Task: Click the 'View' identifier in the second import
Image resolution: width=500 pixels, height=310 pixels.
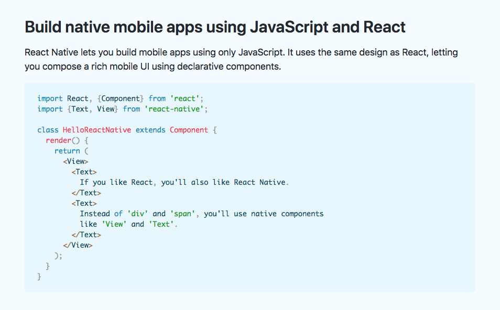Action: (x=106, y=109)
